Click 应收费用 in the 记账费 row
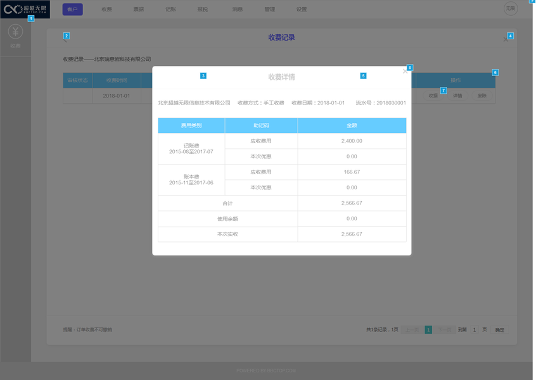536x380 pixels. pos(261,141)
